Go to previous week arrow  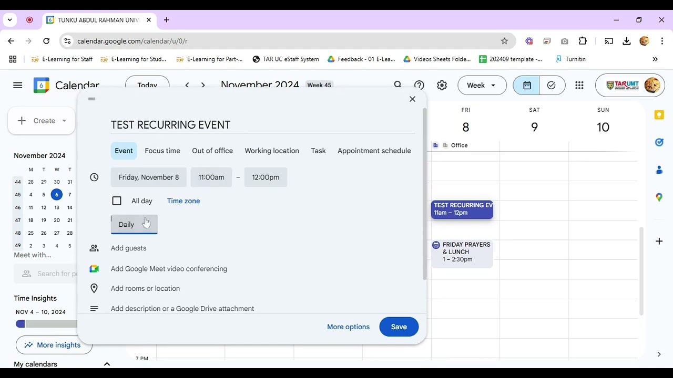[x=187, y=85]
